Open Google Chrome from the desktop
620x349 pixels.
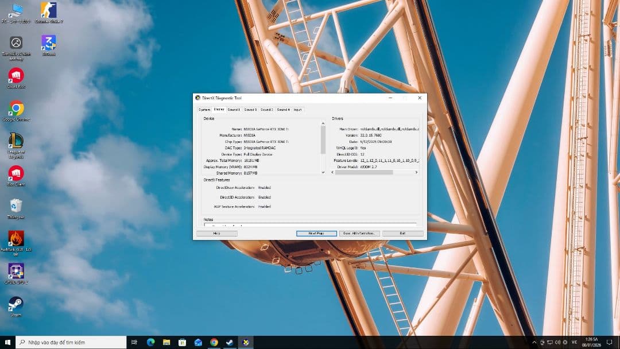click(x=15, y=108)
